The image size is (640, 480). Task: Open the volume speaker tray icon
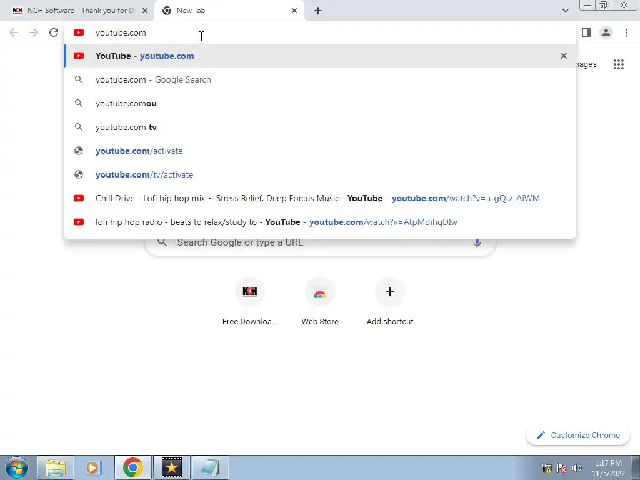pyautogui.click(x=576, y=468)
